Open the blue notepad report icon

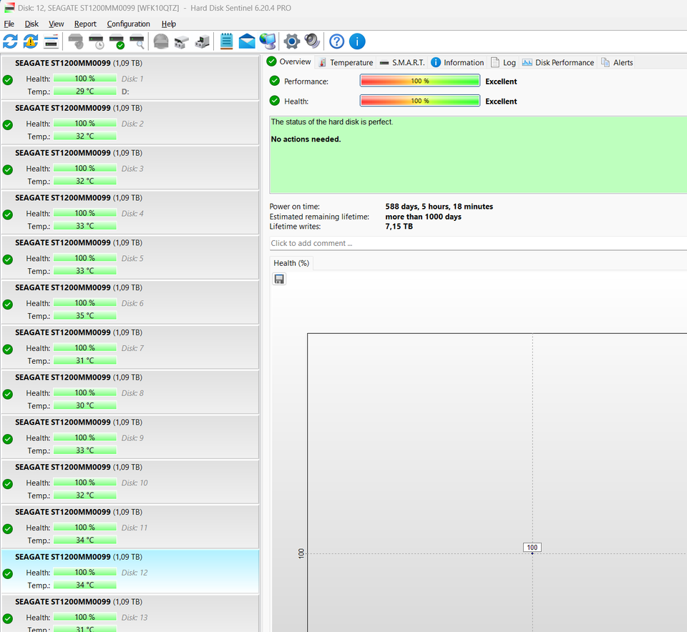tap(227, 41)
